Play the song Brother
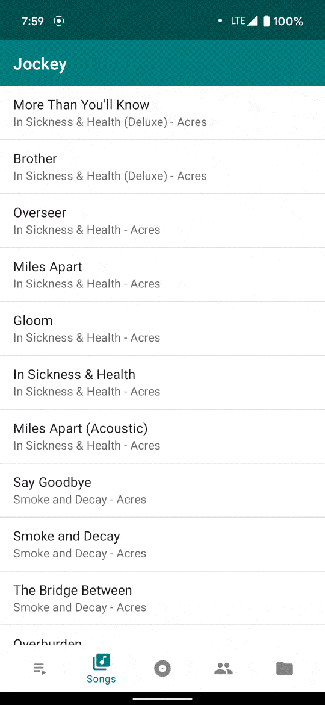325x705 pixels. [162, 167]
